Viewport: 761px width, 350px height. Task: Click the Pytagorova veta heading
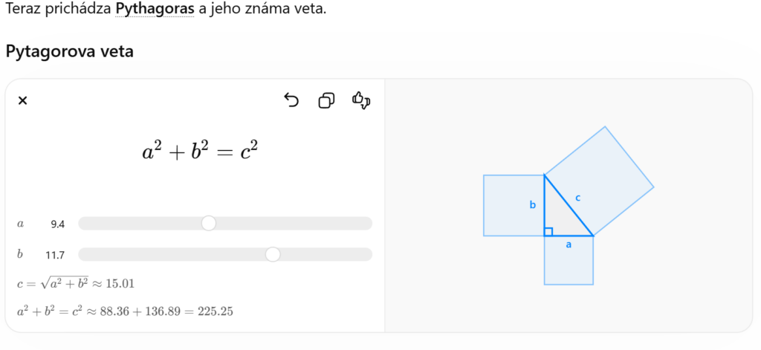point(69,52)
